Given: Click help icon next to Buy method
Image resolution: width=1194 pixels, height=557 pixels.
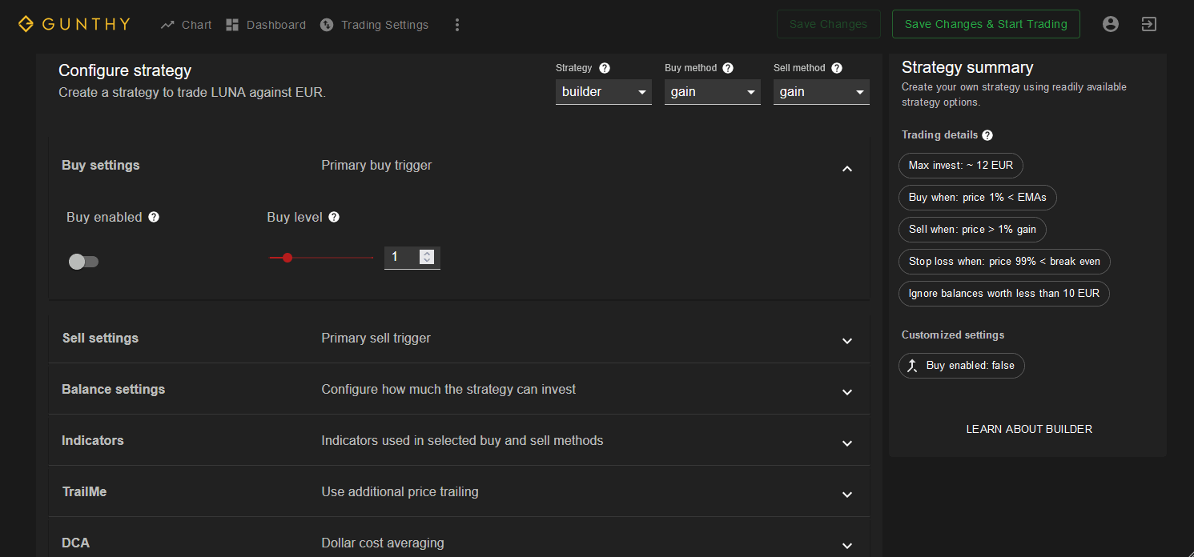Looking at the screenshot, I should point(728,68).
